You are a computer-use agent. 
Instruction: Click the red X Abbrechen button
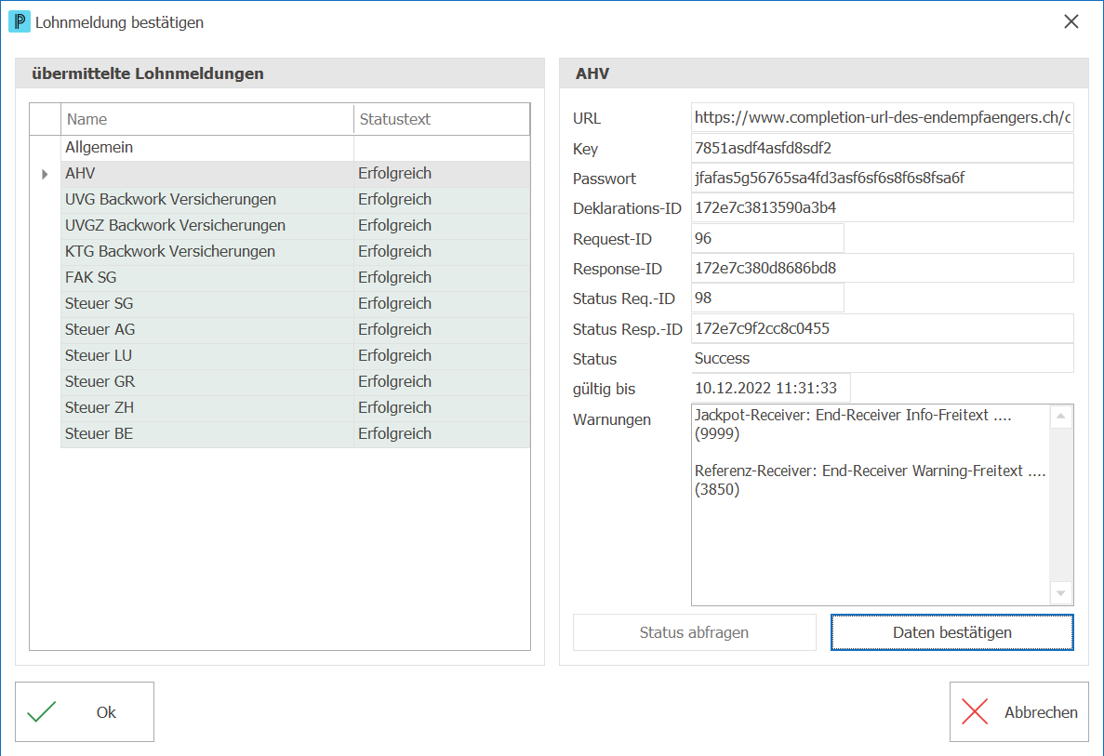point(1018,711)
